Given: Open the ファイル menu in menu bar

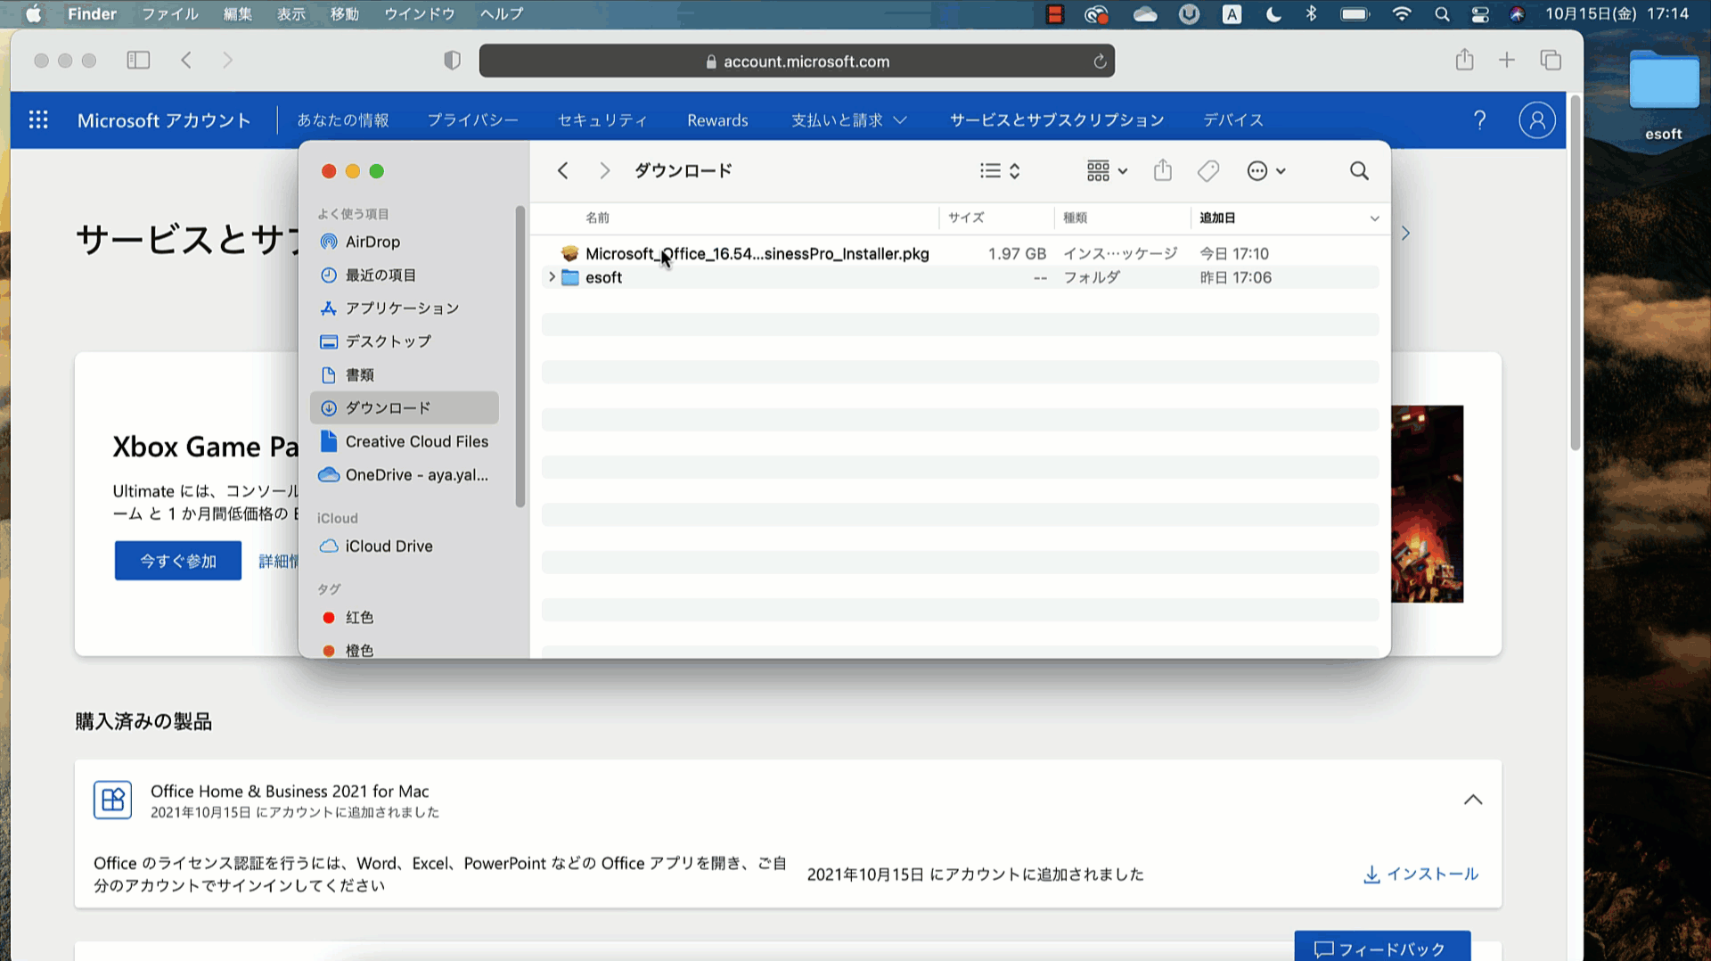Looking at the screenshot, I should (169, 14).
